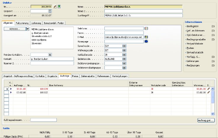Screen dimensions: 218x138
Task: Open Angebot - Auftragsvorschlag tab
Action: (x=18, y=76)
